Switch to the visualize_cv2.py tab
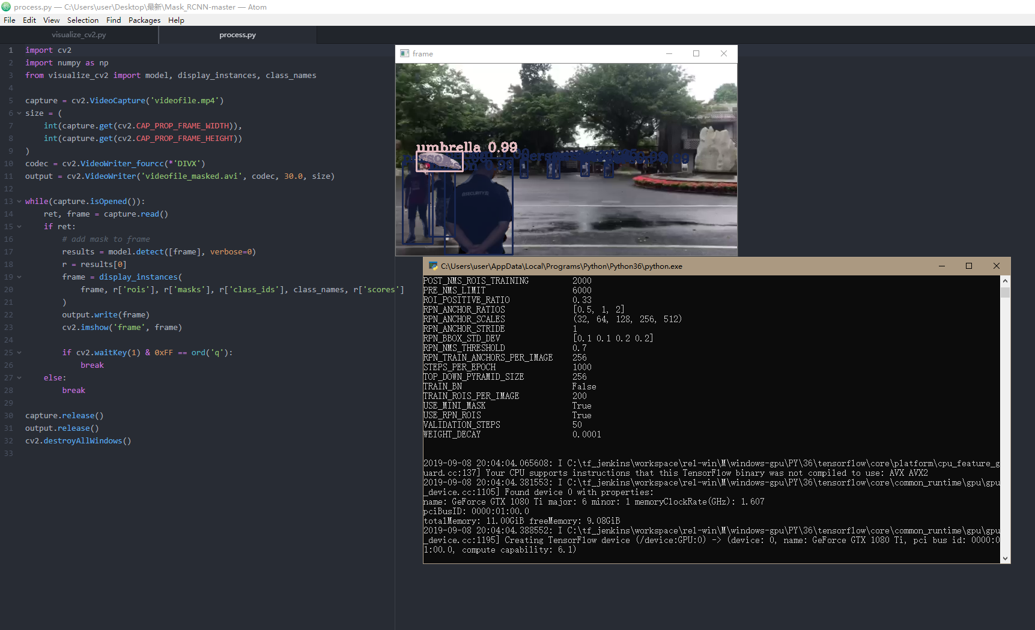The width and height of the screenshot is (1035, 630). coord(79,35)
